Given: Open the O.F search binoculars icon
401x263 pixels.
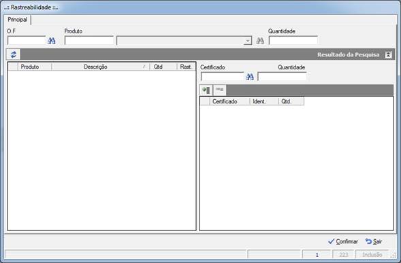Looking at the screenshot, I should (52, 41).
